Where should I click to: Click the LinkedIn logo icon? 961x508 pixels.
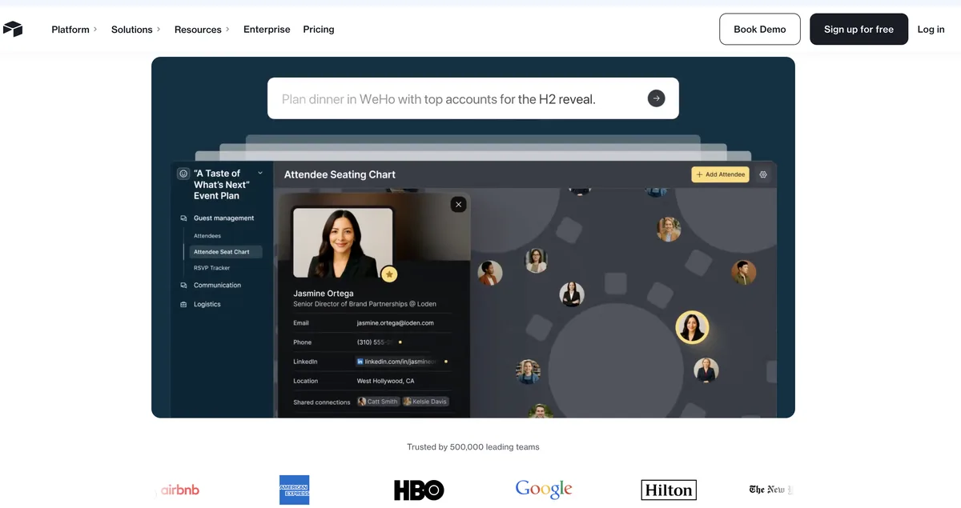point(360,362)
